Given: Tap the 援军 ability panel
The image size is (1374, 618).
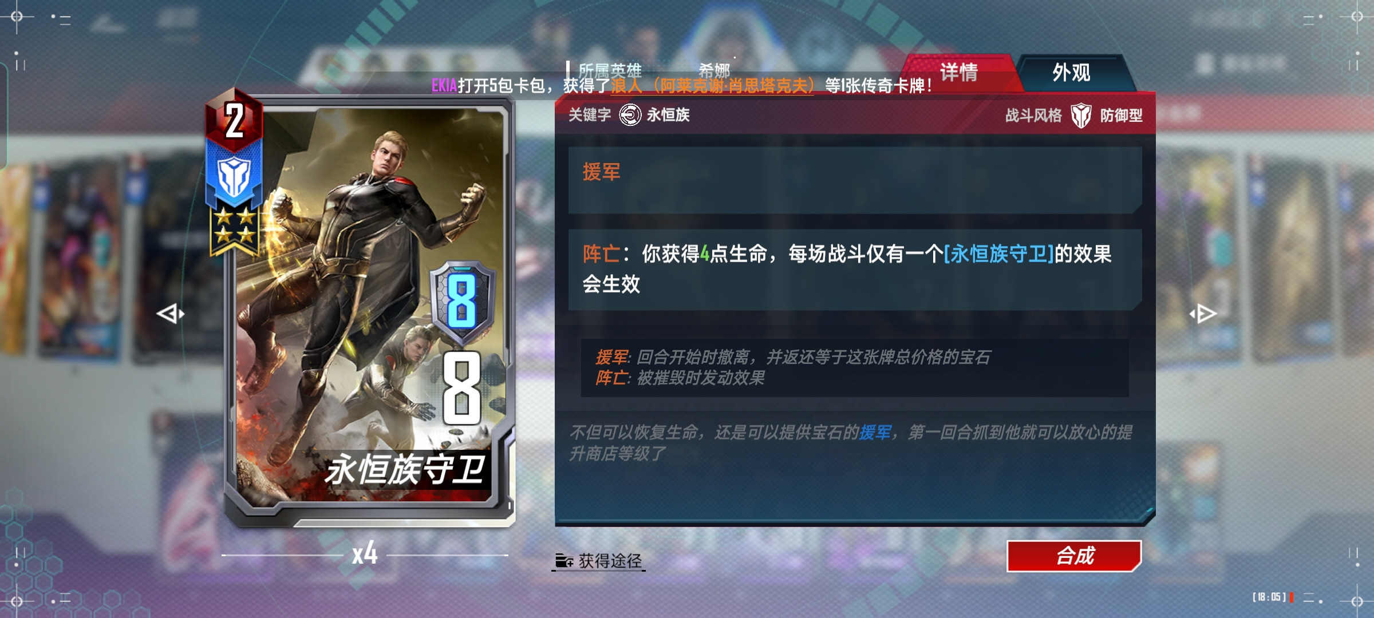Looking at the screenshot, I should [x=855, y=180].
